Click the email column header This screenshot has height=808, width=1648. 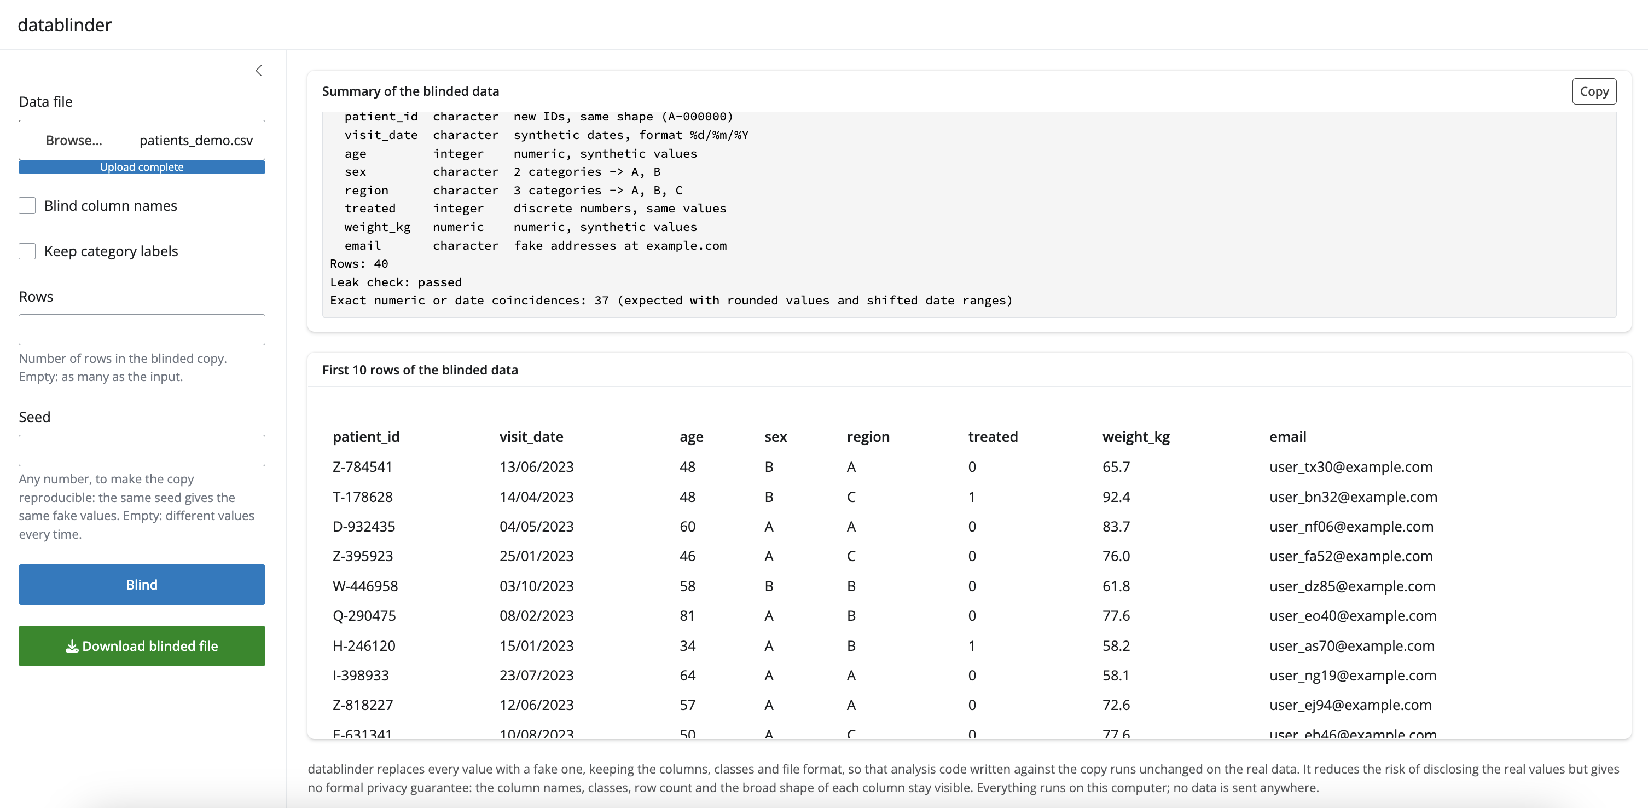[x=1288, y=437]
